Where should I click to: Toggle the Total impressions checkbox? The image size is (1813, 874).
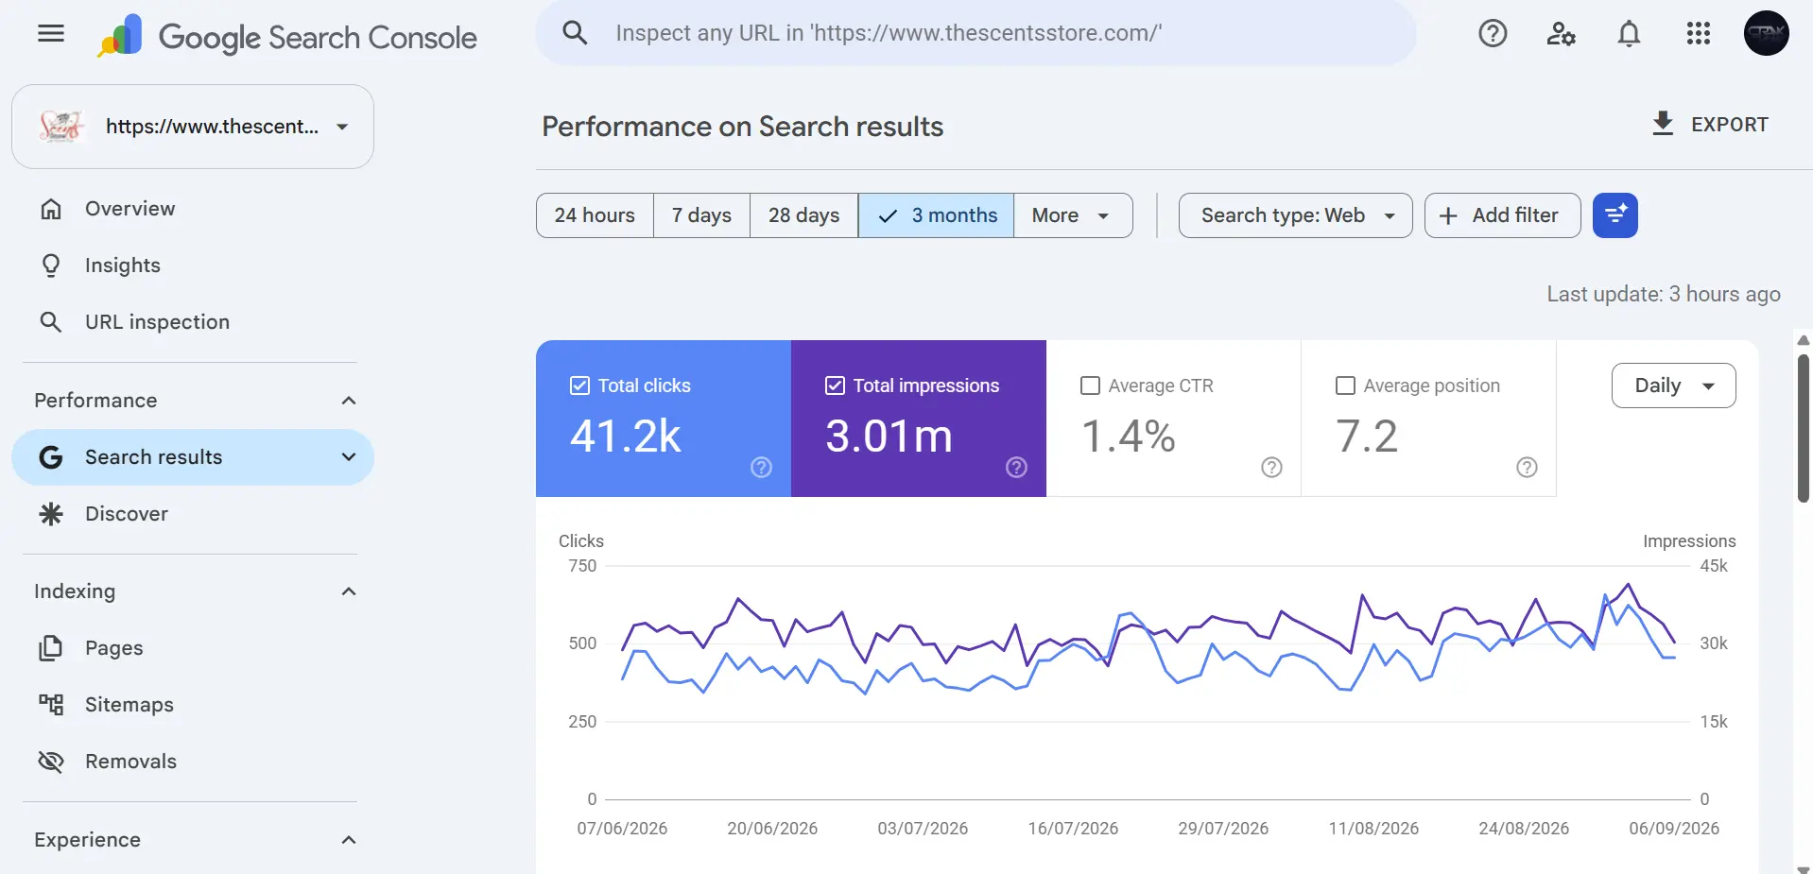[835, 386]
